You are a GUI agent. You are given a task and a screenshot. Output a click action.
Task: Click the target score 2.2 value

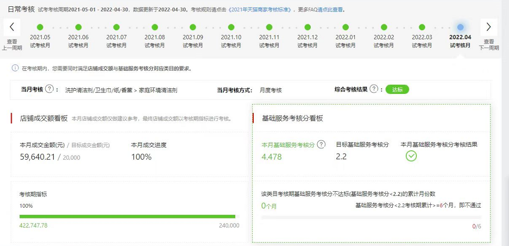point(341,157)
